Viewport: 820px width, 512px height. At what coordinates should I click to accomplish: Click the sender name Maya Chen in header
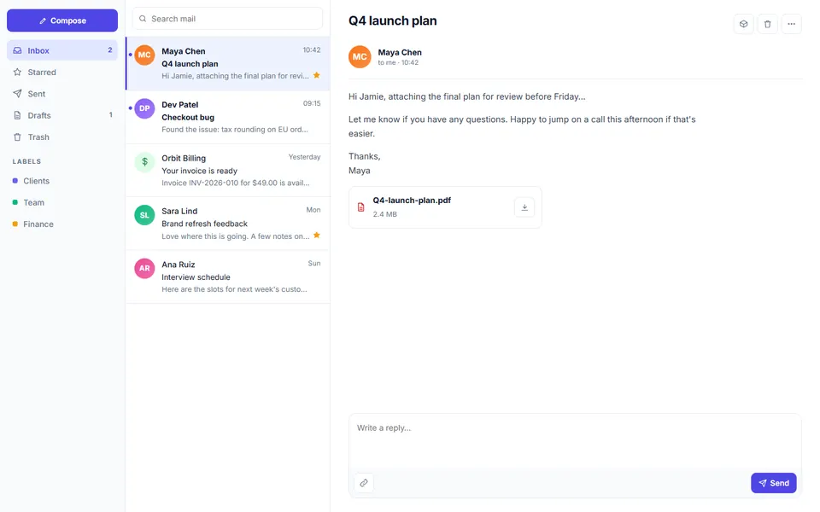400,52
